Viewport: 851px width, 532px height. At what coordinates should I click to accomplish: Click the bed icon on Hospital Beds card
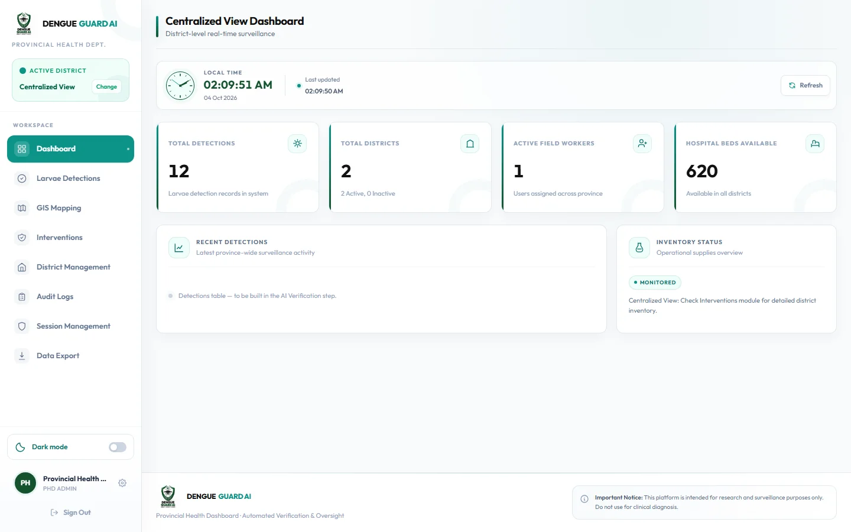(815, 144)
